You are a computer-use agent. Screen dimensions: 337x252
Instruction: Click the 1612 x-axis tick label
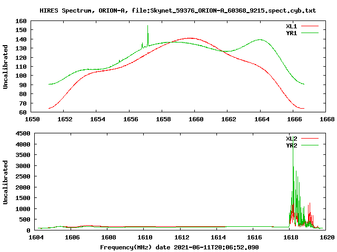click(x=182, y=237)
